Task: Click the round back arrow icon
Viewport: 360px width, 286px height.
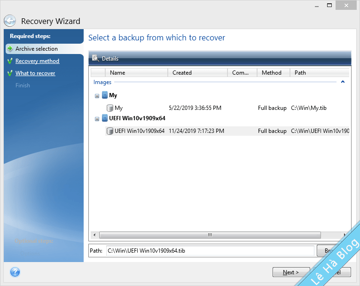Action: [10, 21]
